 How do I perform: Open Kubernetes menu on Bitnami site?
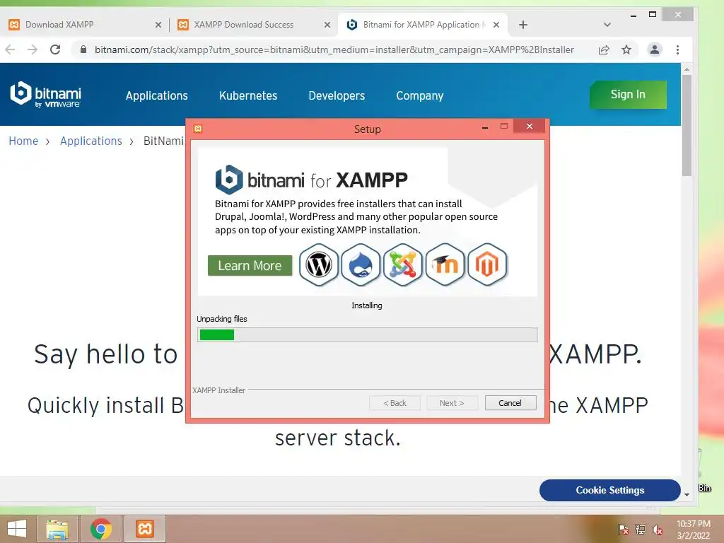(248, 95)
